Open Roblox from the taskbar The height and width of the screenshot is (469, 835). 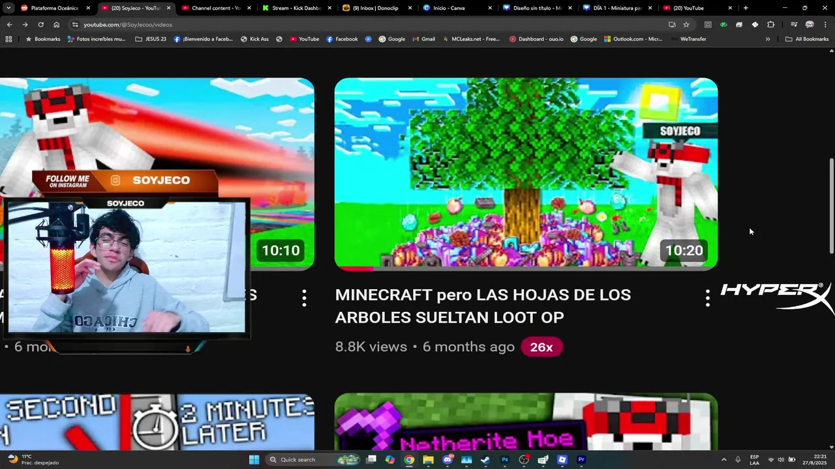click(562, 459)
